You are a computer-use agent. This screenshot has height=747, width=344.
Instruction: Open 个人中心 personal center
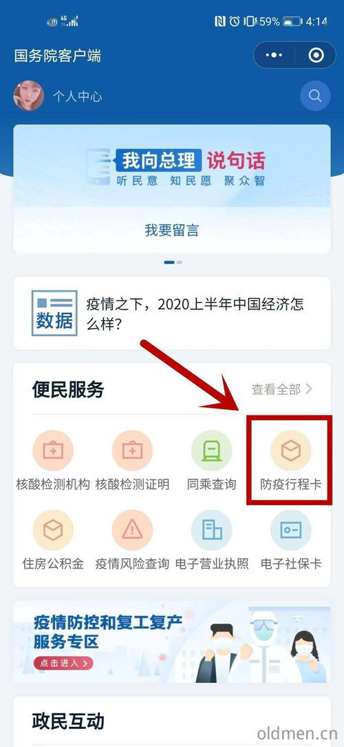pyautogui.click(x=77, y=97)
